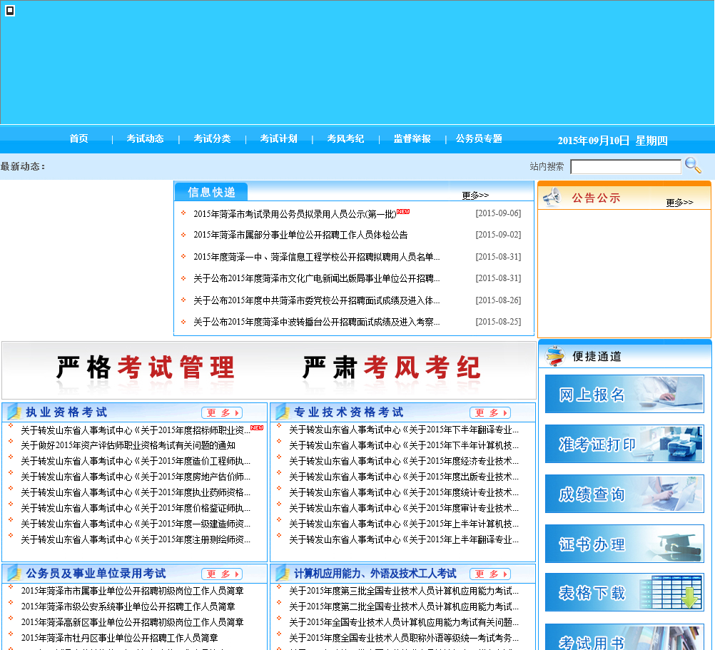Open the 网上报名 banner
The width and height of the screenshot is (715, 650).
click(624, 395)
